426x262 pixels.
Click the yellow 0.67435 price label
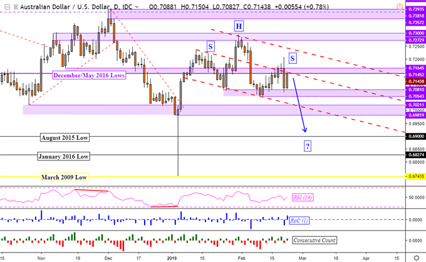pos(415,176)
